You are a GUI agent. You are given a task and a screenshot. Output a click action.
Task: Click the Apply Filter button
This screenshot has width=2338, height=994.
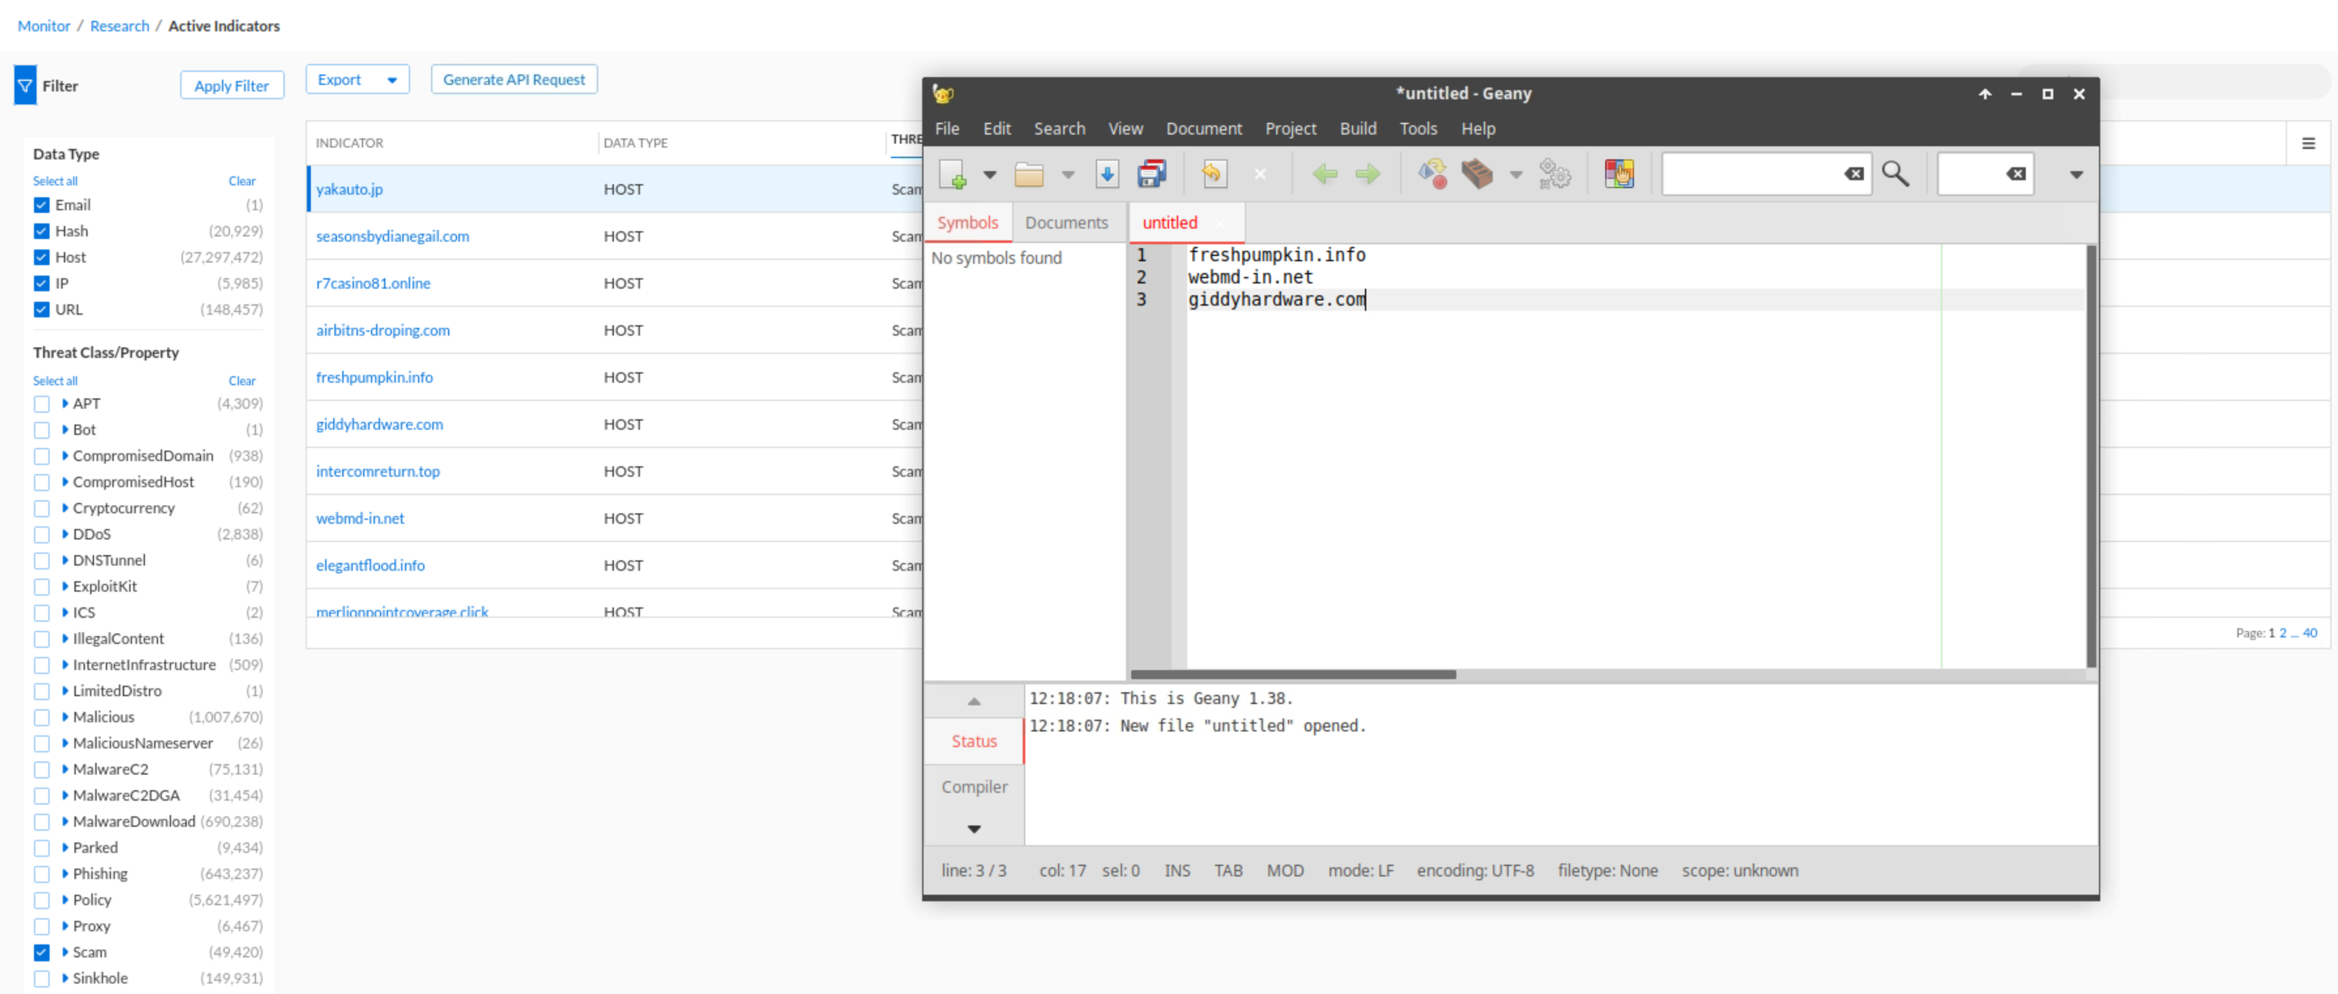(231, 86)
